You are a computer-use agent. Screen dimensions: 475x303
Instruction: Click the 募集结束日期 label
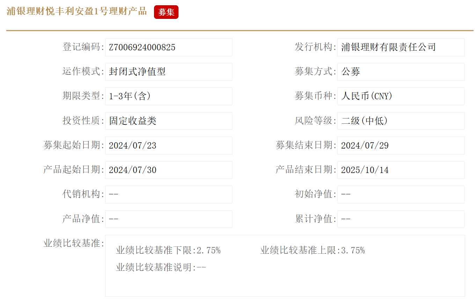click(x=306, y=145)
